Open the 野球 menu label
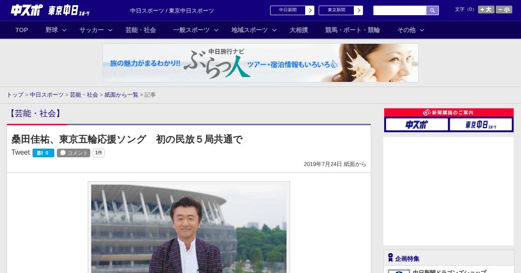The width and height of the screenshot is (521, 273). coord(52,30)
